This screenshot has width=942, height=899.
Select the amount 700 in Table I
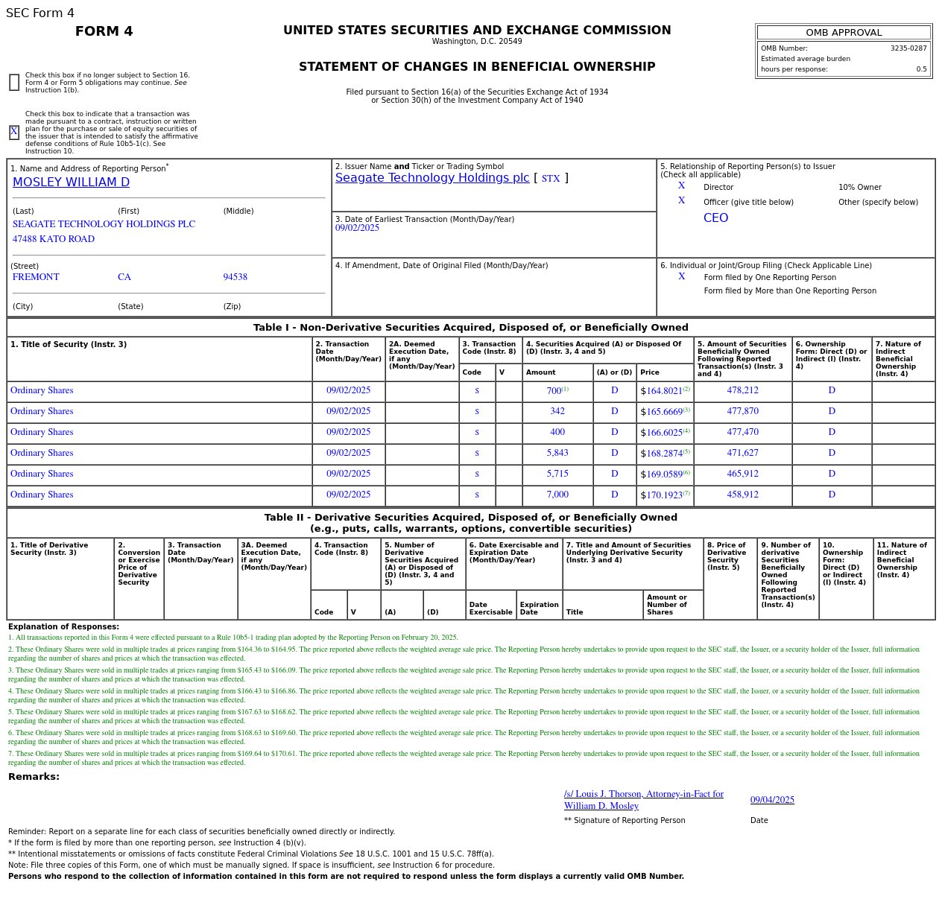554,391
